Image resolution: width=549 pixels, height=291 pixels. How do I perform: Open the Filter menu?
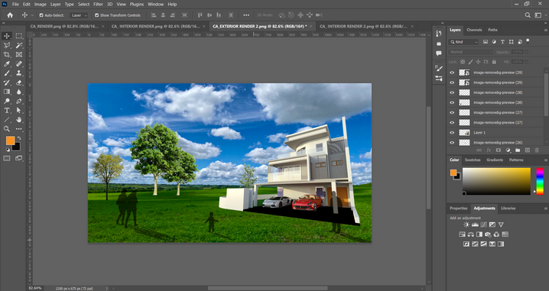pyautogui.click(x=98, y=4)
